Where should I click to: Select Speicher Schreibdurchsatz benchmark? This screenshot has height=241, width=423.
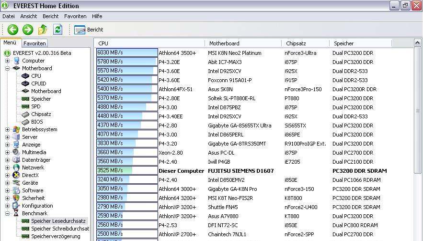click(x=60, y=229)
